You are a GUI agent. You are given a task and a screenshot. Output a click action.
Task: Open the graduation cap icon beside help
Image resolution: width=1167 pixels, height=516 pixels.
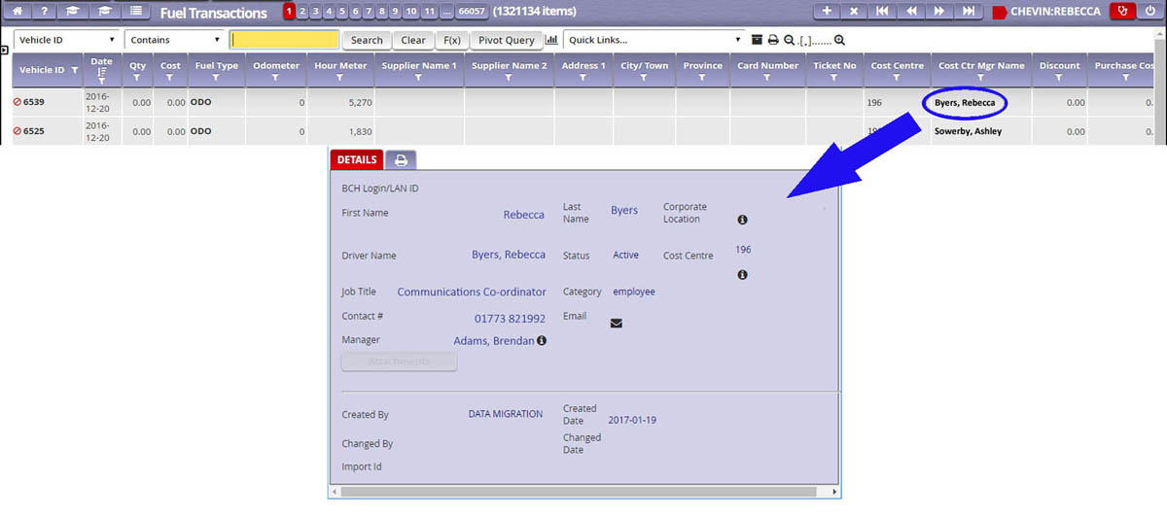coord(73,12)
